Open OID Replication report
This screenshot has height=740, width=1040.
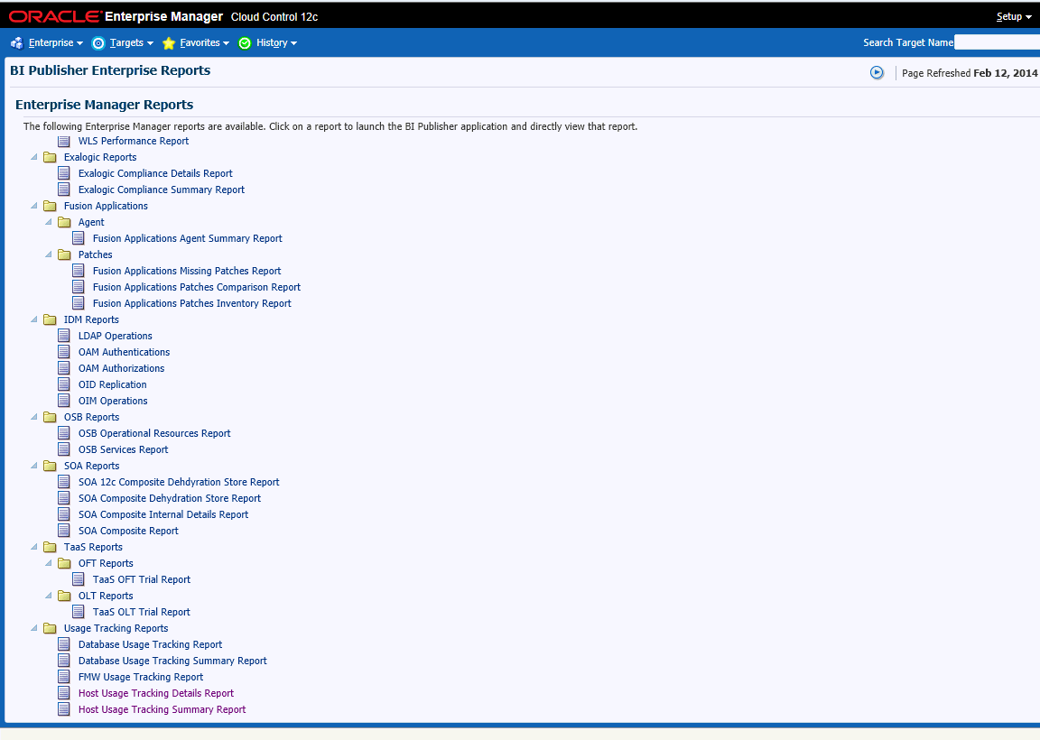click(x=112, y=384)
